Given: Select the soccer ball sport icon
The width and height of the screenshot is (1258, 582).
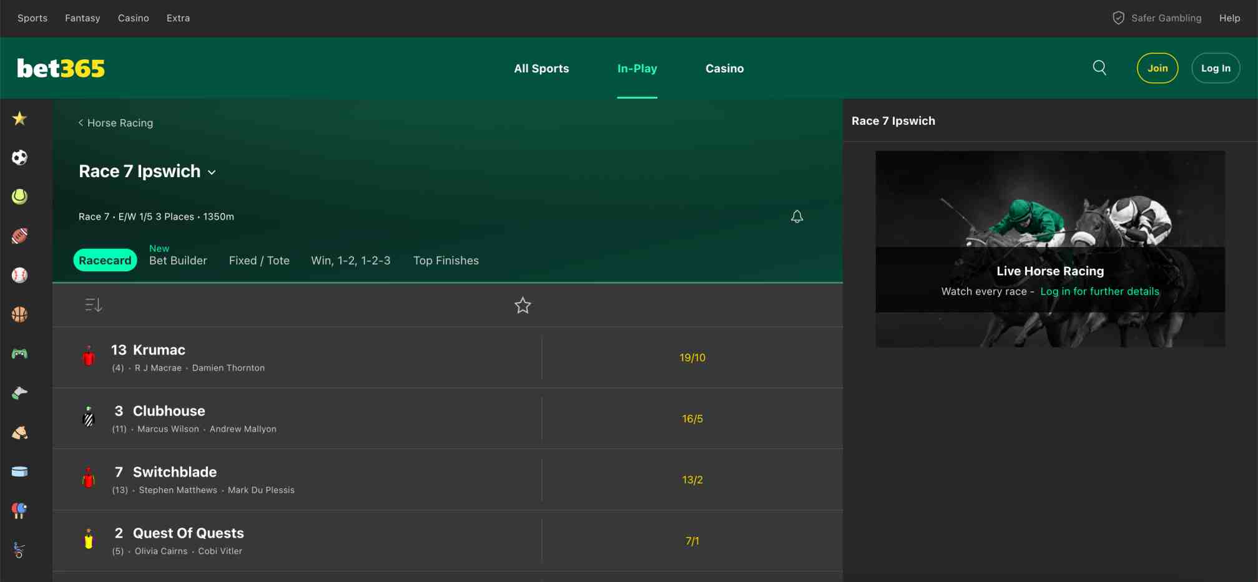Looking at the screenshot, I should coord(19,158).
